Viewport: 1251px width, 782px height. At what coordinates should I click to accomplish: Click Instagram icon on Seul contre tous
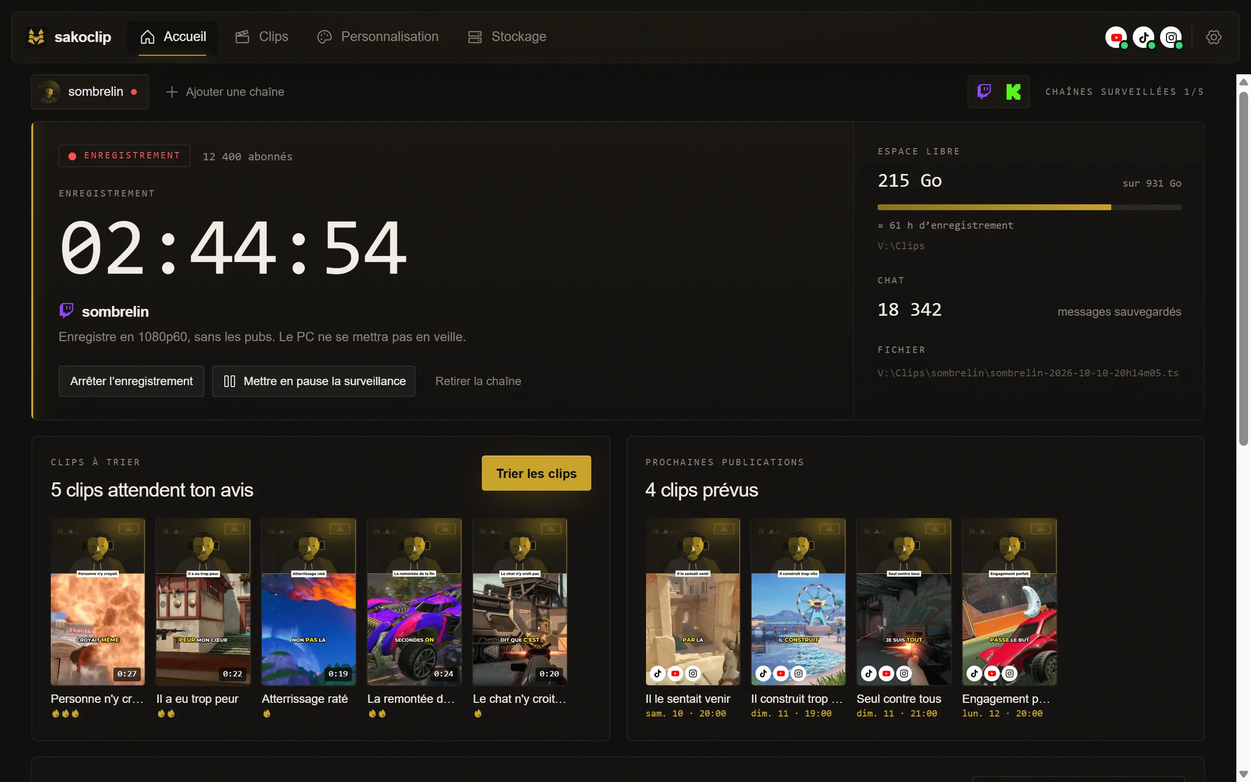(904, 673)
